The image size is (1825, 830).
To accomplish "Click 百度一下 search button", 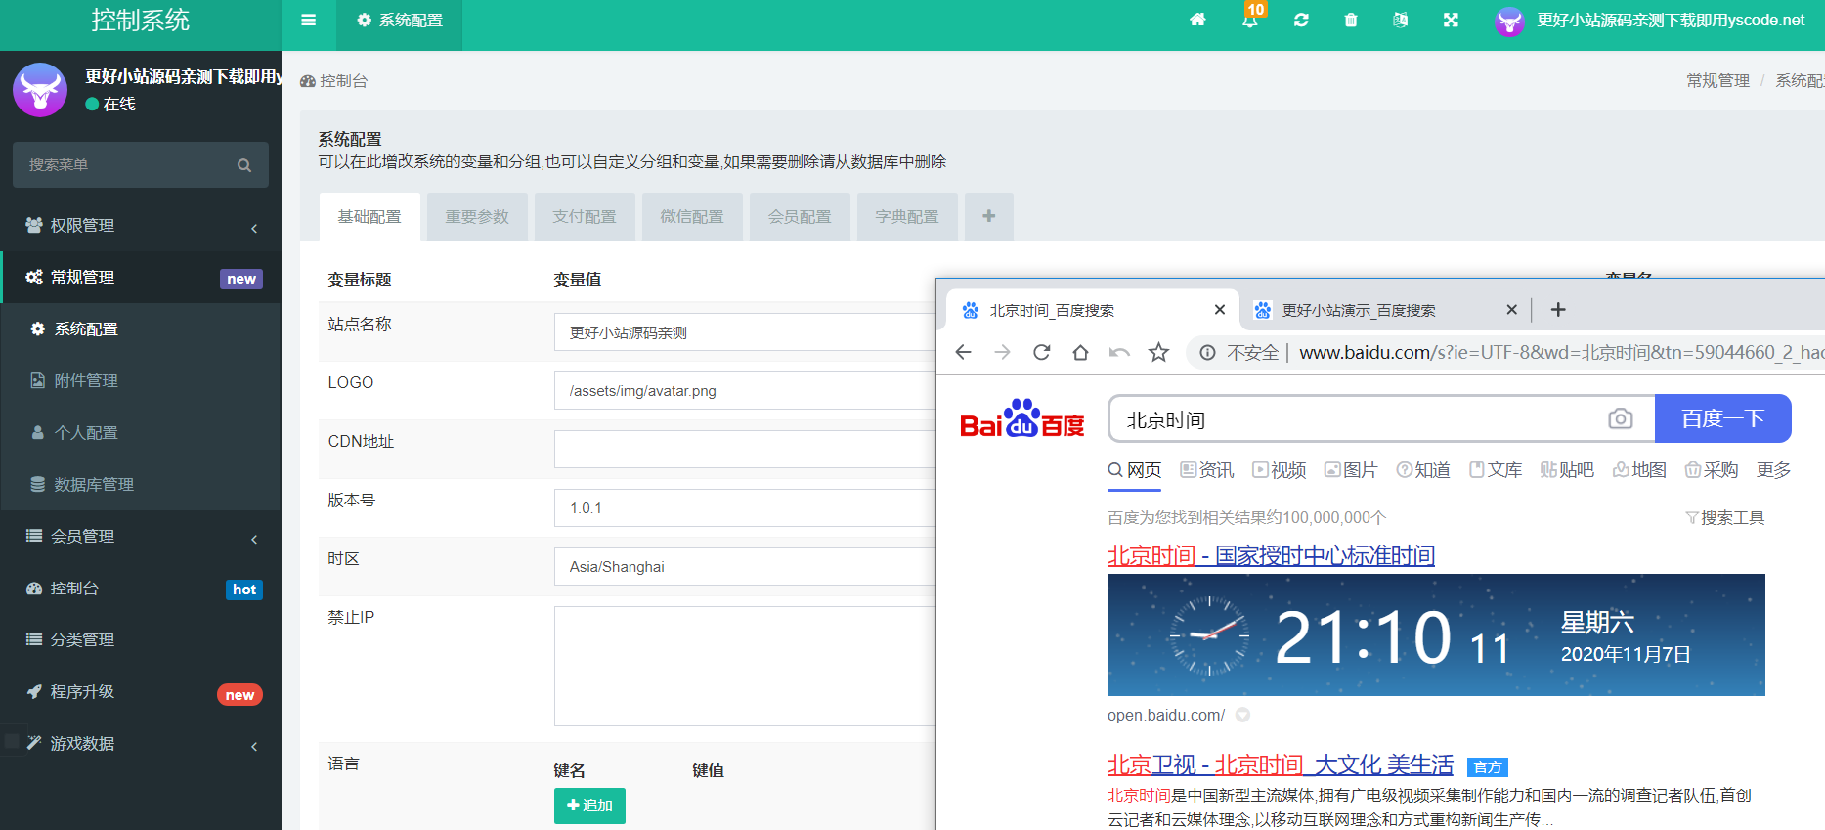I will (1722, 418).
